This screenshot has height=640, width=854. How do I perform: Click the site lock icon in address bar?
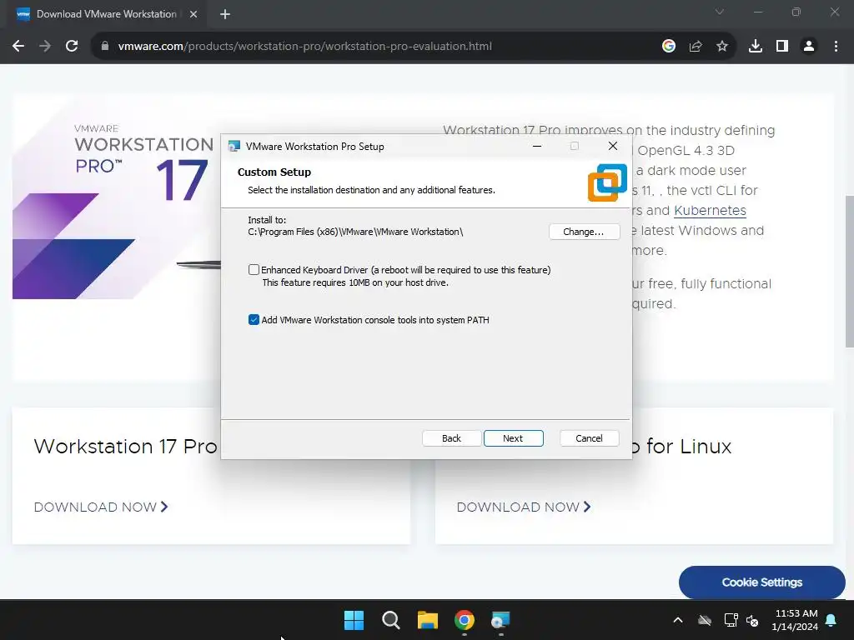point(105,47)
